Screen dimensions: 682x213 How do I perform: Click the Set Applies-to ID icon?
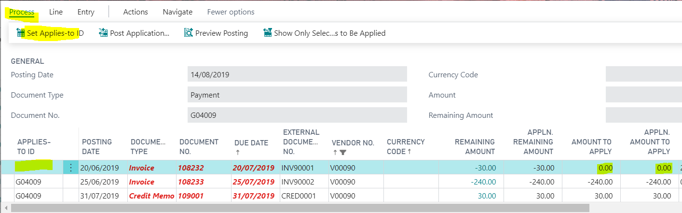click(x=20, y=33)
